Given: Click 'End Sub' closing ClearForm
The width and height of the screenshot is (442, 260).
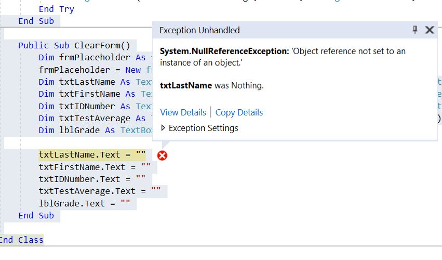Looking at the screenshot, I should [x=36, y=215].
